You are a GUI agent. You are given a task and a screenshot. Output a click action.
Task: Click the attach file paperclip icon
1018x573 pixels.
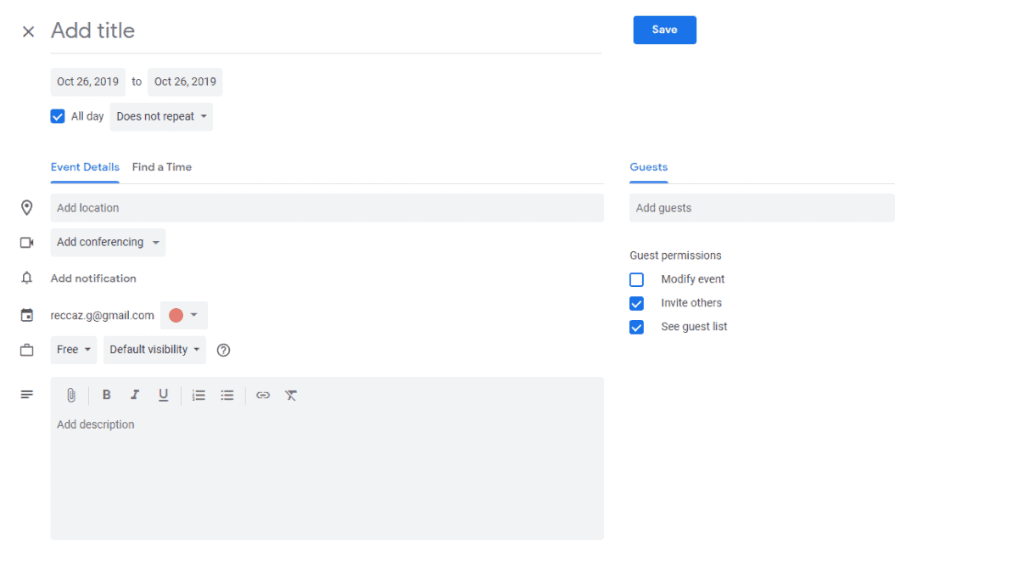coord(71,396)
